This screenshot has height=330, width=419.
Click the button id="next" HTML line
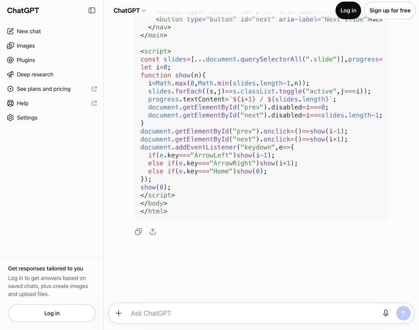tap(269, 19)
